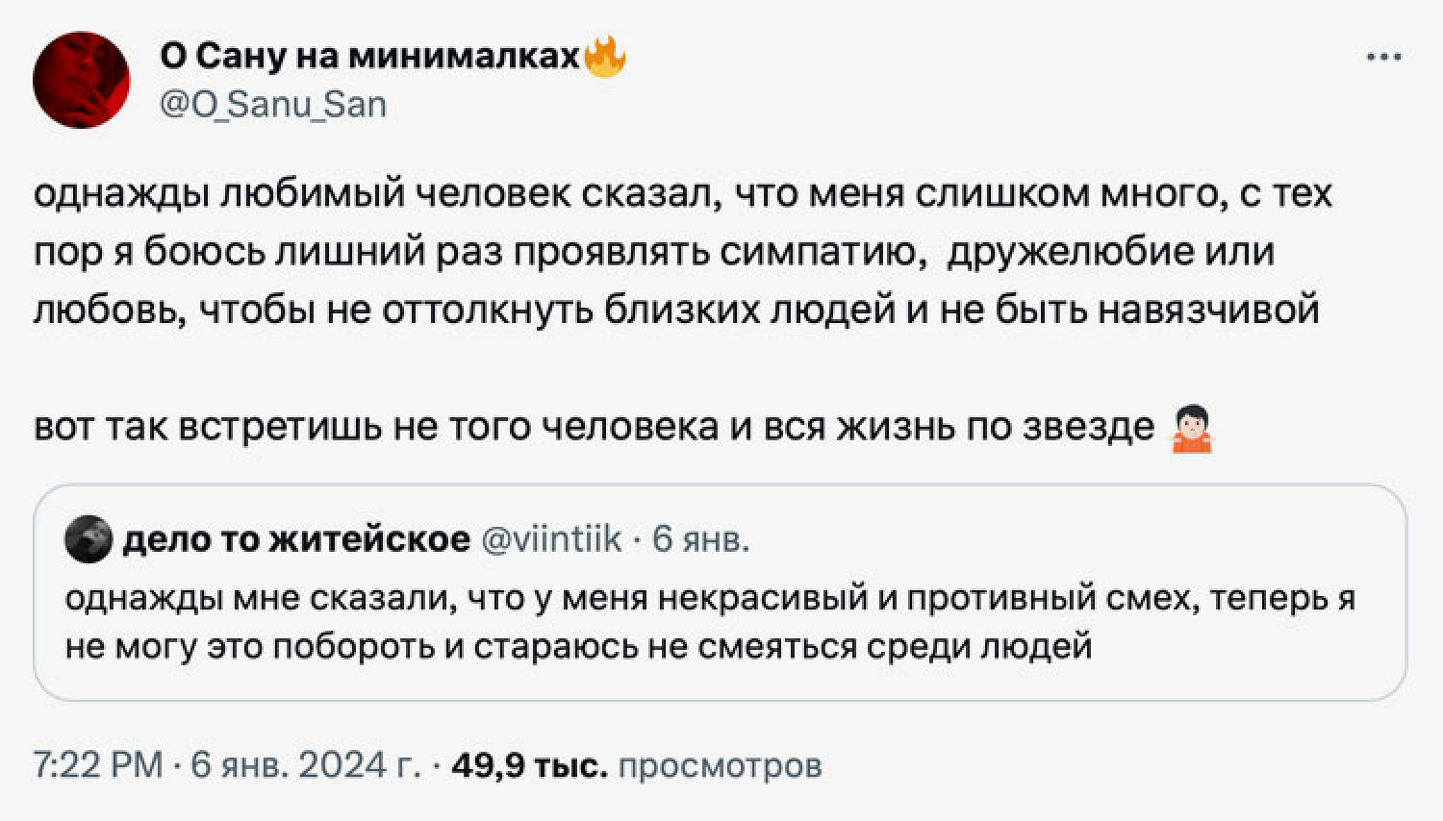1443x821 pixels.
Task: Click the line вот так встретишь не того
Action: click(594, 427)
